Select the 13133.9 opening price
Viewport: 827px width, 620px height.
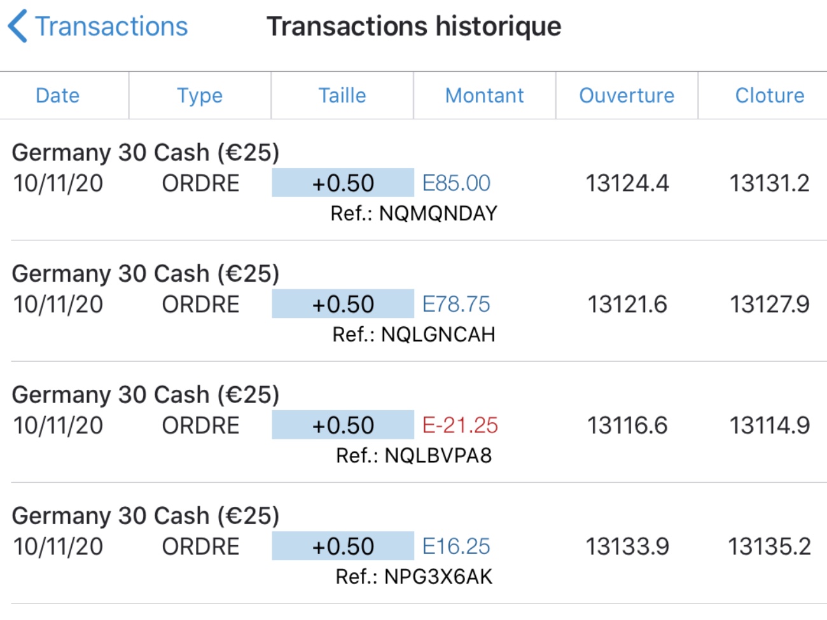tap(627, 547)
